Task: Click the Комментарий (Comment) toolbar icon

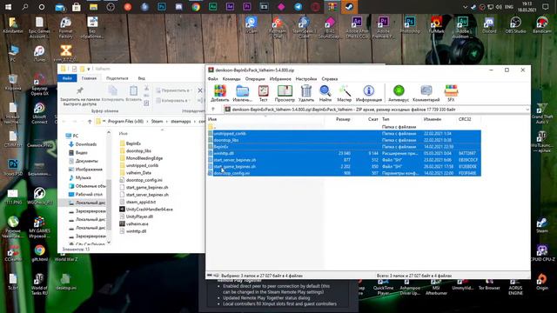Action: coord(426,93)
